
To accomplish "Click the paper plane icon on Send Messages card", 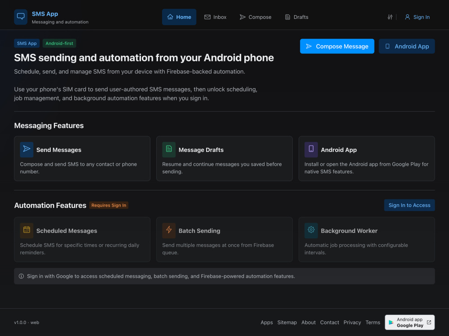I will click(26, 149).
